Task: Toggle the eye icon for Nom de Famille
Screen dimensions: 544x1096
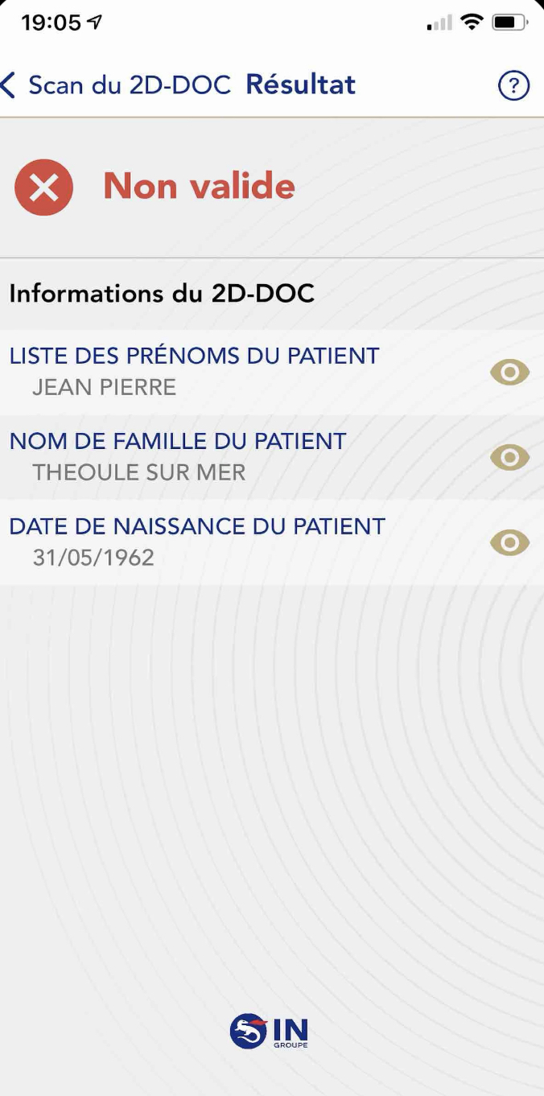Action: coord(509,458)
